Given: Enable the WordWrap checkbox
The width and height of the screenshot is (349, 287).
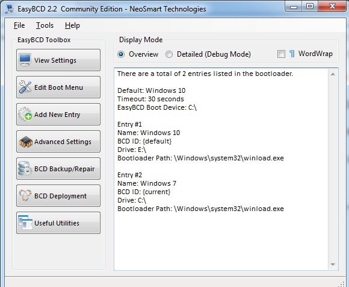Looking at the screenshot, I should click(281, 54).
